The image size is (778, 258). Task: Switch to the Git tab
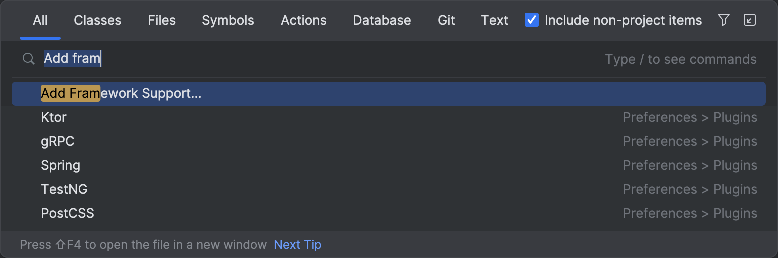446,20
